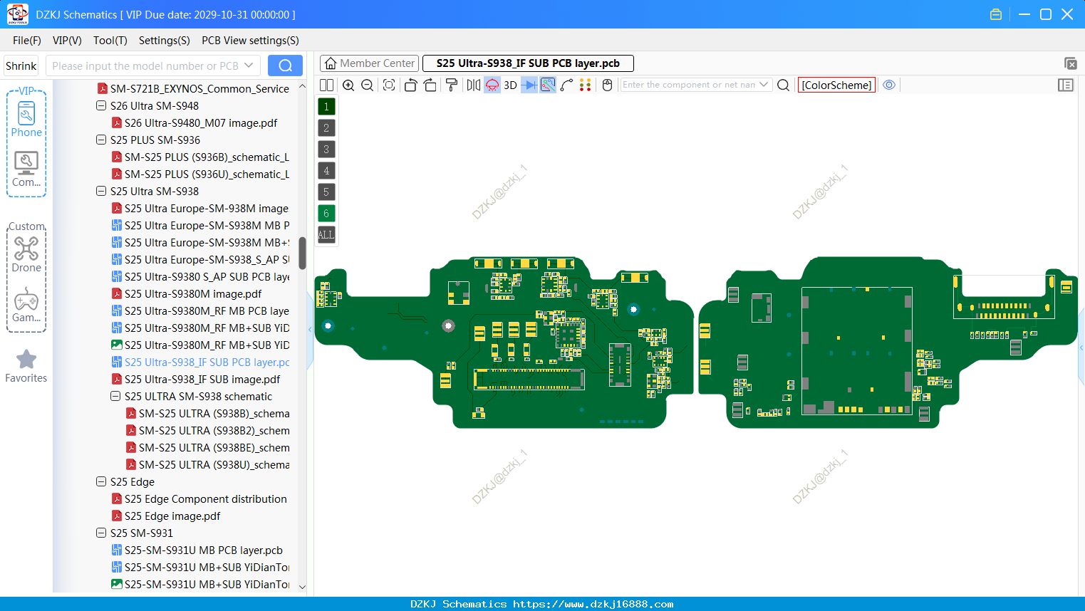Viewport: 1085px width, 611px height.
Task: Click the mirror flip board icon
Action: click(x=474, y=85)
